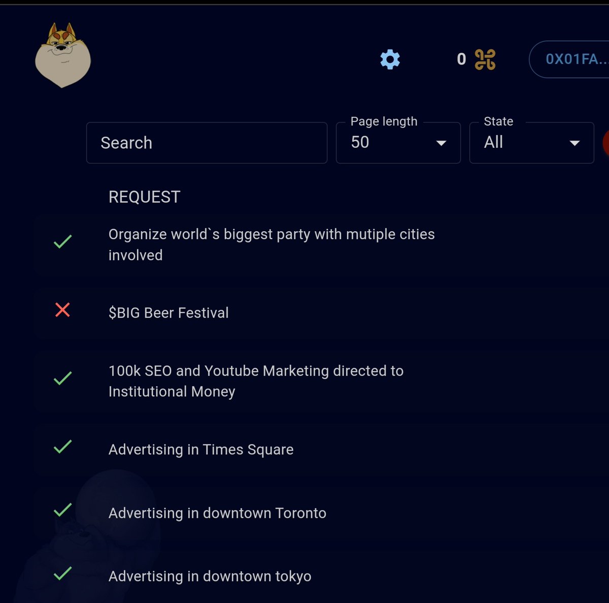This screenshot has height=603, width=609.
Task: Click the token balance showing 0
Action: pyautogui.click(x=461, y=59)
